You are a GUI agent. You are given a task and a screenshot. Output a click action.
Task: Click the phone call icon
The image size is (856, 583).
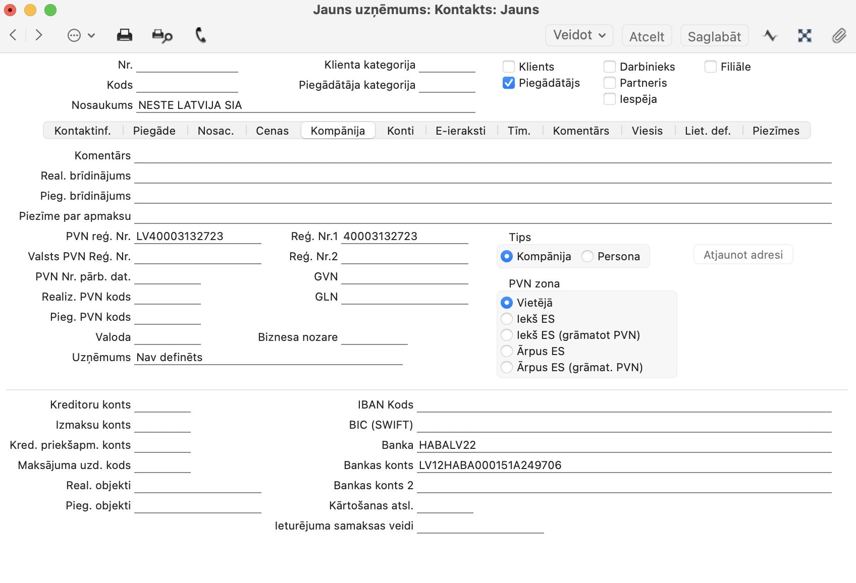pos(200,35)
